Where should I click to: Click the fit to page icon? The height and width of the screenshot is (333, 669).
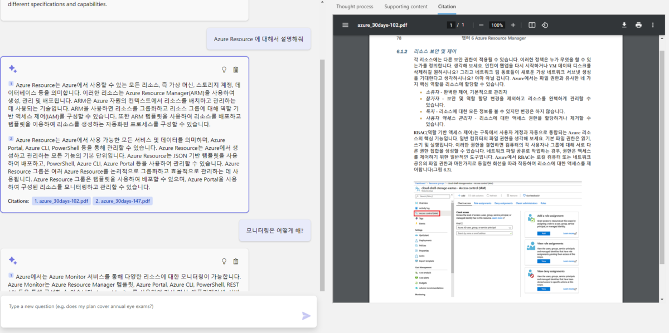tap(532, 25)
